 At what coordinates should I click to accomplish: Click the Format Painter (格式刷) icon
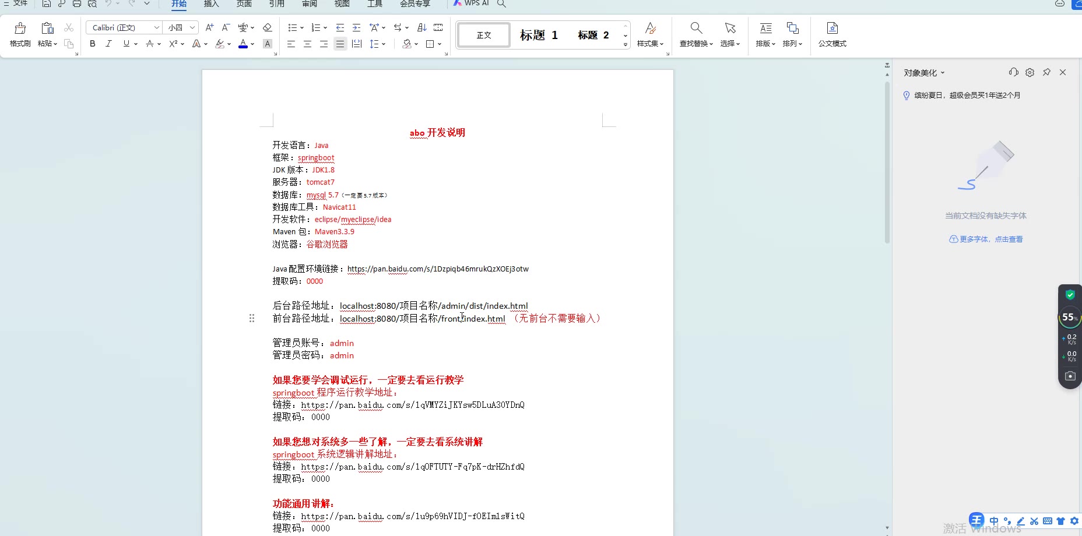tap(20, 34)
